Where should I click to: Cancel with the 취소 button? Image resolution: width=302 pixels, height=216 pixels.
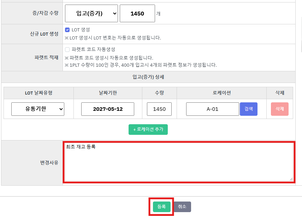click(182, 207)
